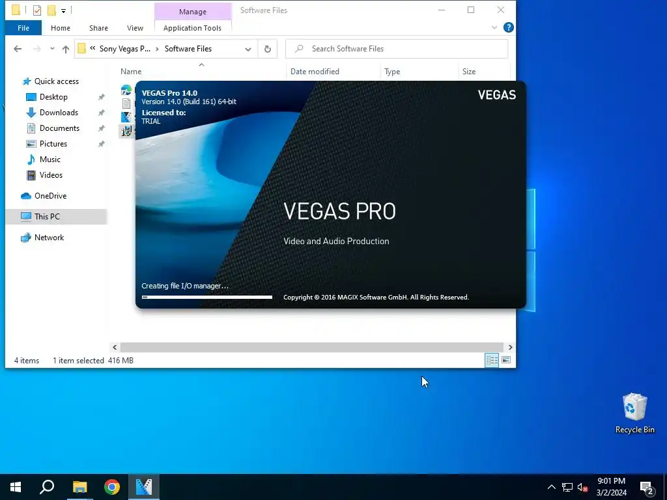Screen dimensions: 667x500
Task: Click Software Files breadcrumb segment
Action: click(188, 49)
